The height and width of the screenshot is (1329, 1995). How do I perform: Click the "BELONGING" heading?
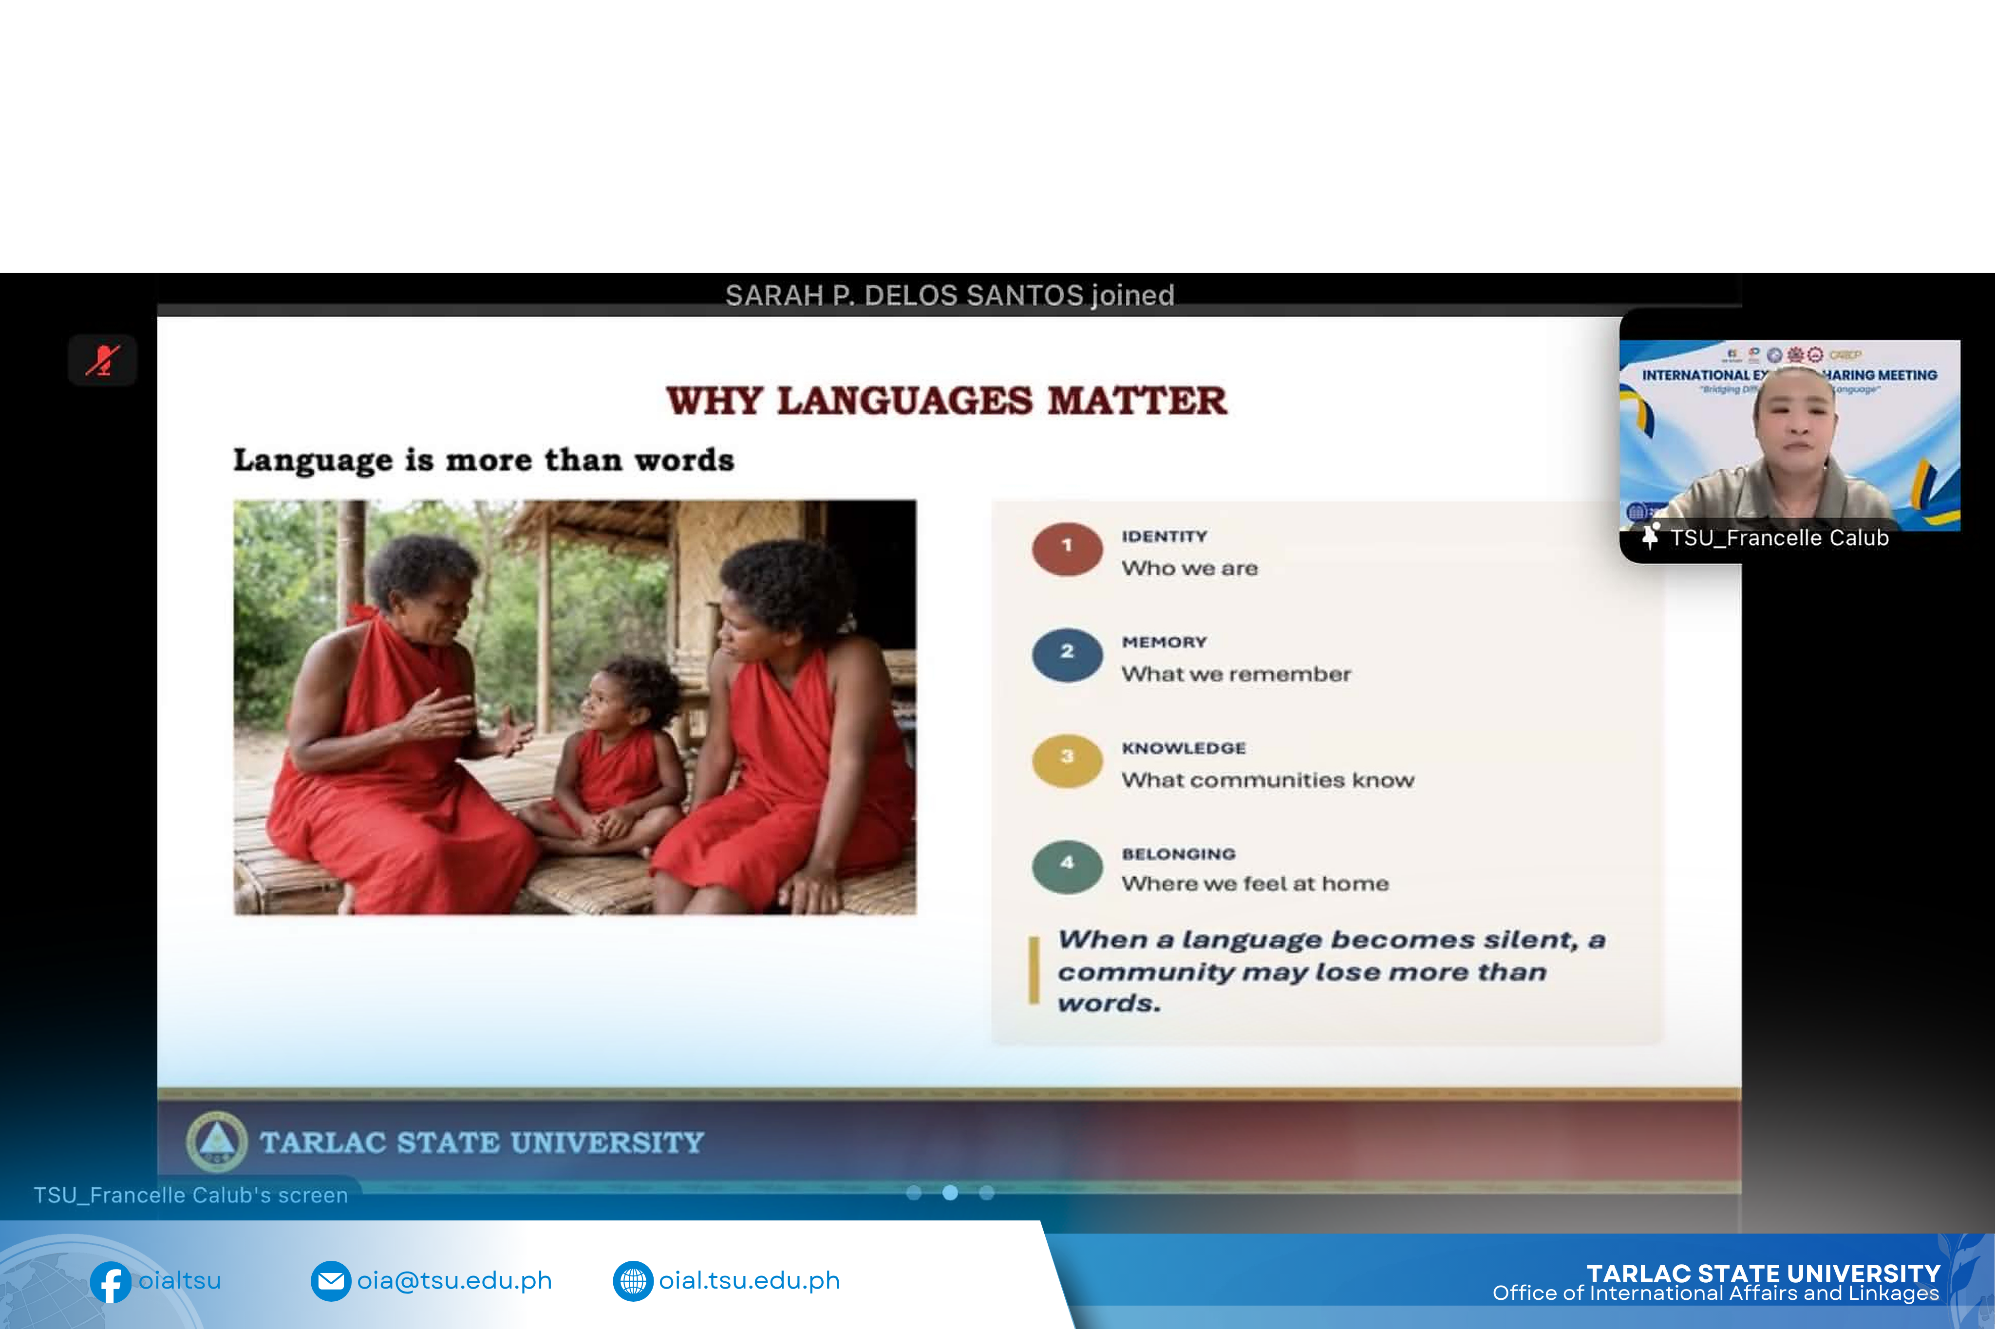tap(1179, 853)
